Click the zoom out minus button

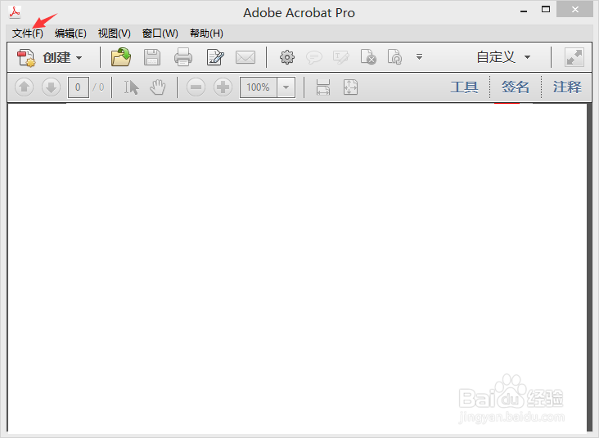coord(196,87)
